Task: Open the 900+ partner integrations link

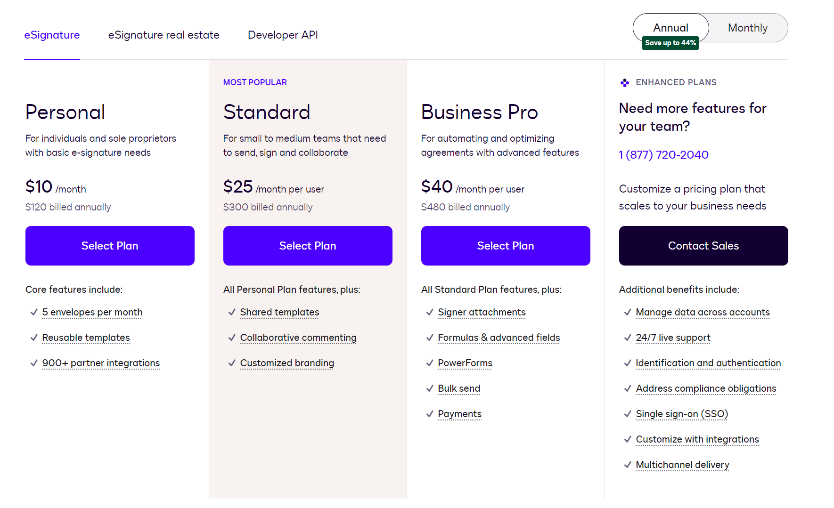Action: pos(100,363)
